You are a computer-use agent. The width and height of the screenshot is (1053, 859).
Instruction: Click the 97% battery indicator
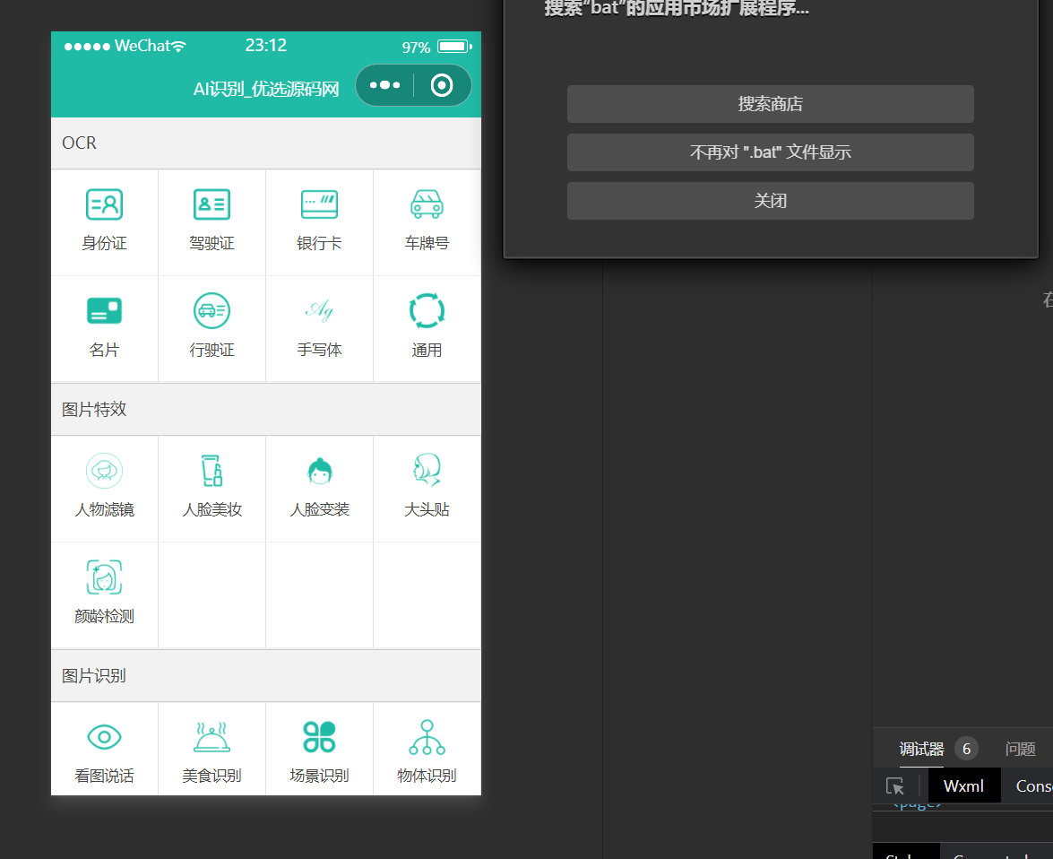[436, 47]
